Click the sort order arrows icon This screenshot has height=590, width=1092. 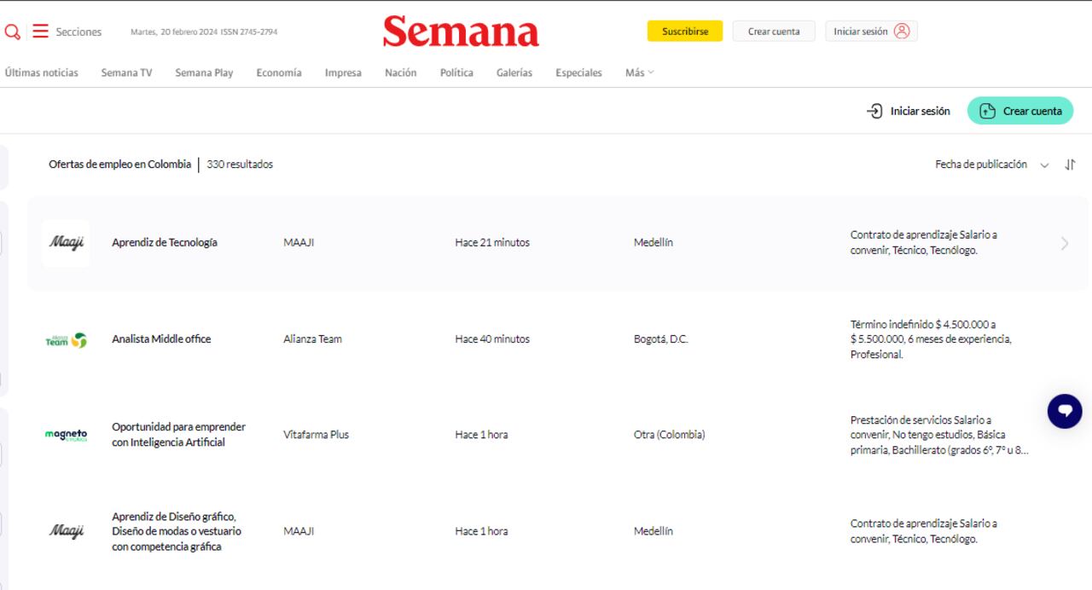point(1070,165)
